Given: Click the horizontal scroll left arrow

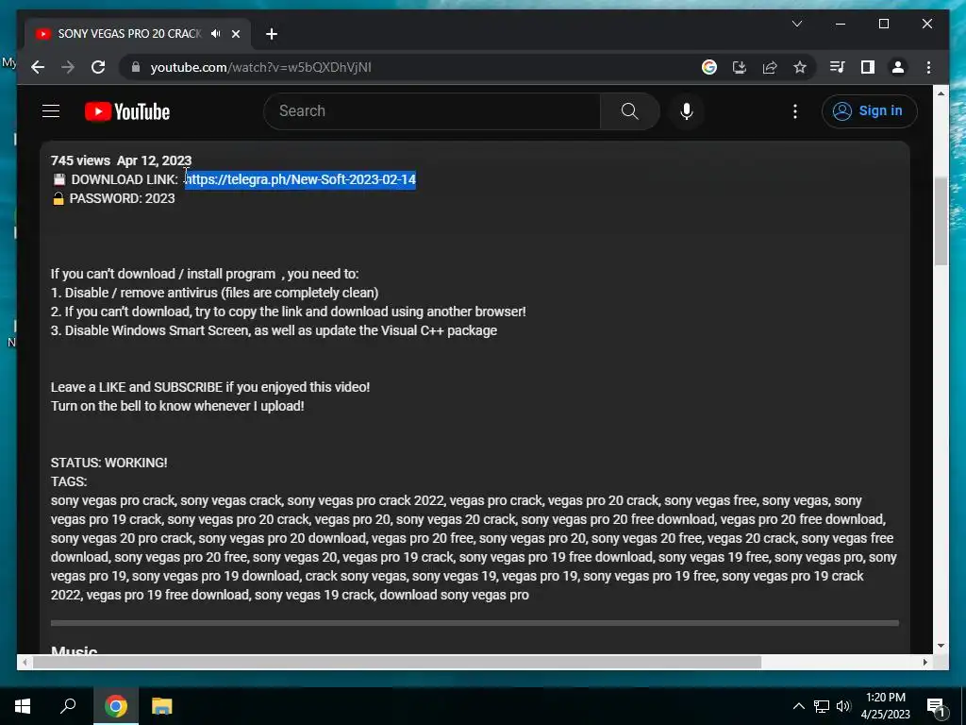Looking at the screenshot, I should click(25, 662).
